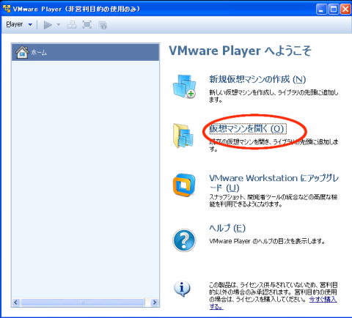The height and width of the screenshot is (318, 352).
Task: Click the description text under 新規仮想マシンの作成
Action: coord(274,96)
